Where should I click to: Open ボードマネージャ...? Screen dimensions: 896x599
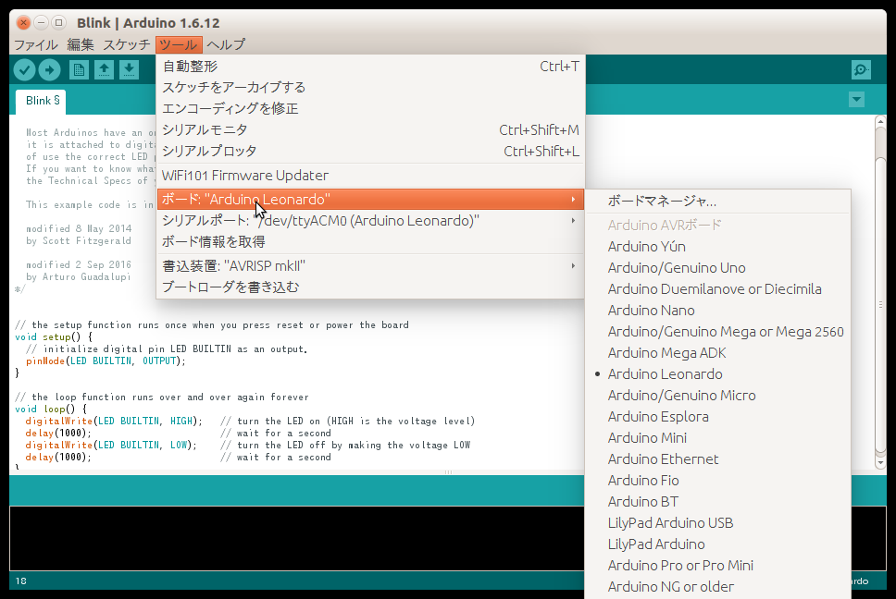click(x=717, y=201)
